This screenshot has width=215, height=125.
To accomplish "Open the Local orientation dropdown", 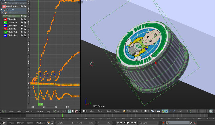I will 183,111.
